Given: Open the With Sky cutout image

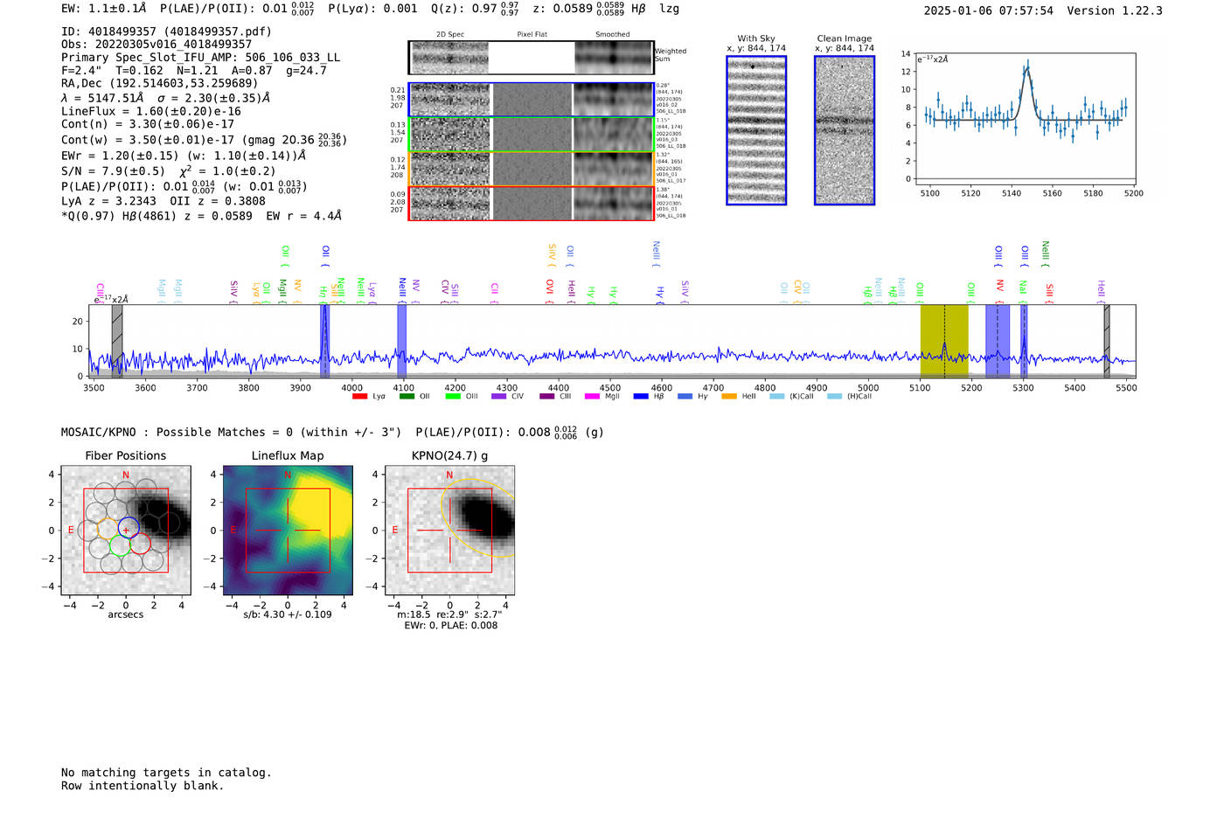Looking at the screenshot, I should tap(756, 130).
